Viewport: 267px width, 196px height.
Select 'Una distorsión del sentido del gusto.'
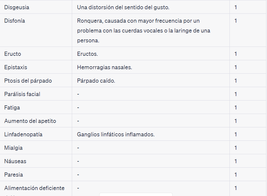point(123,7)
